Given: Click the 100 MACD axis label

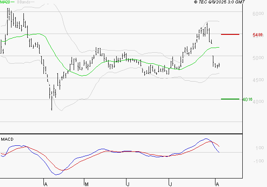Looking at the screenshot, I should point(260,148).
